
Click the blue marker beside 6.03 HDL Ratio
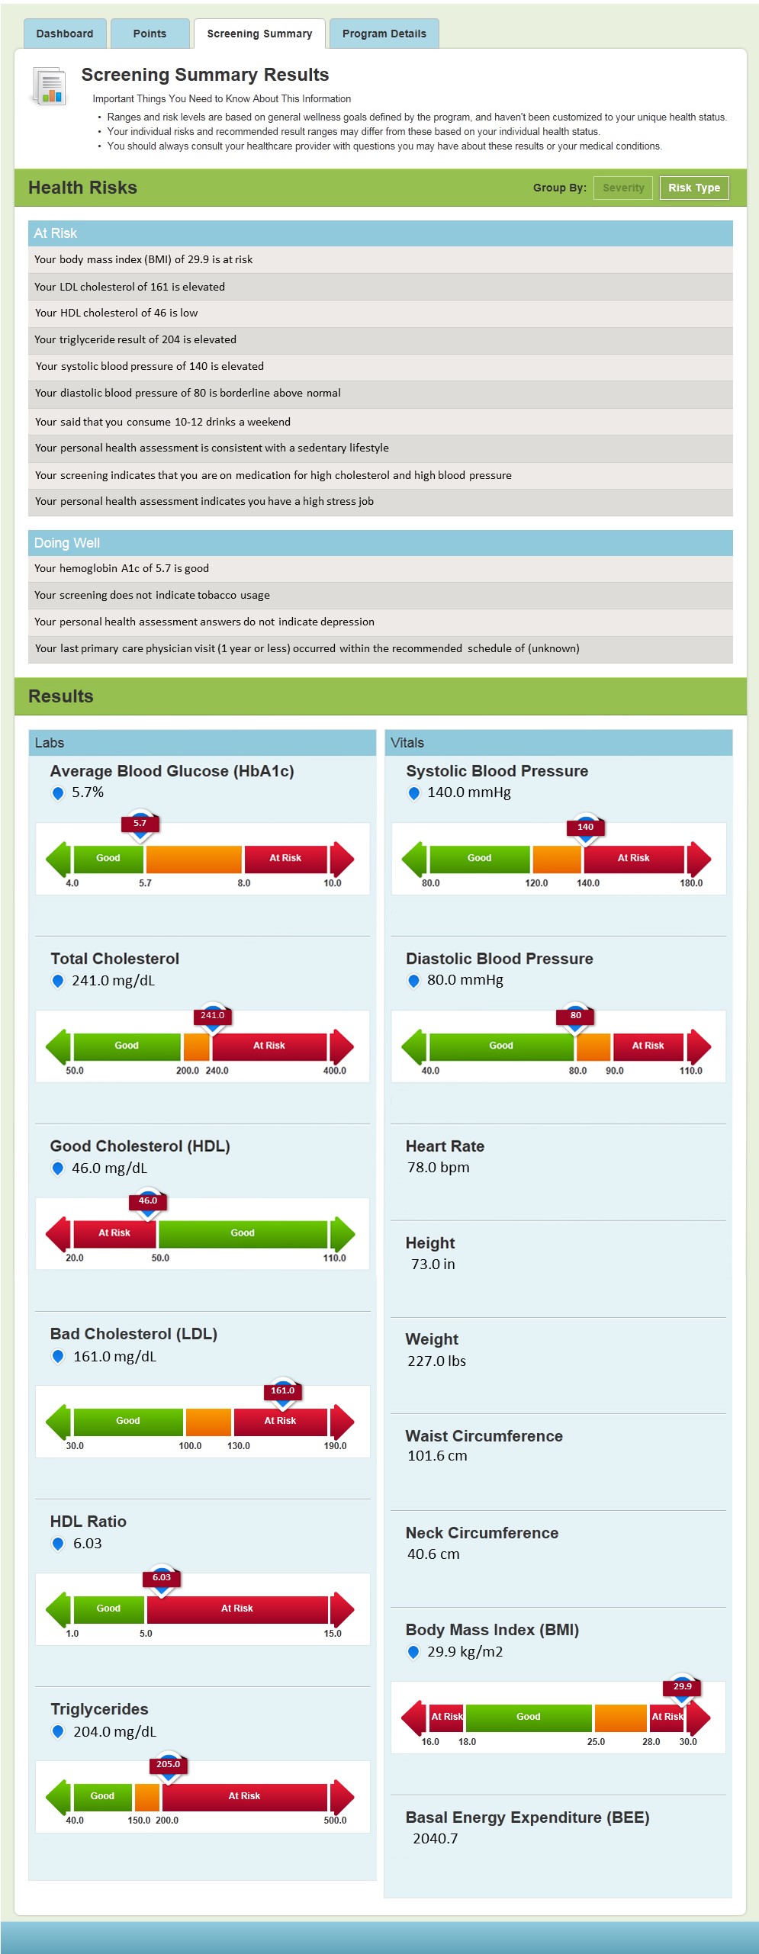(x=57, y=1544)
